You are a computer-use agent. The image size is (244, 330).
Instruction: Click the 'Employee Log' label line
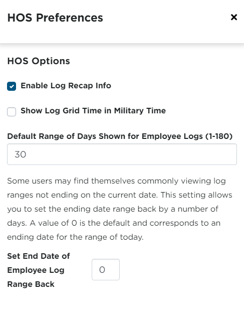36,270
